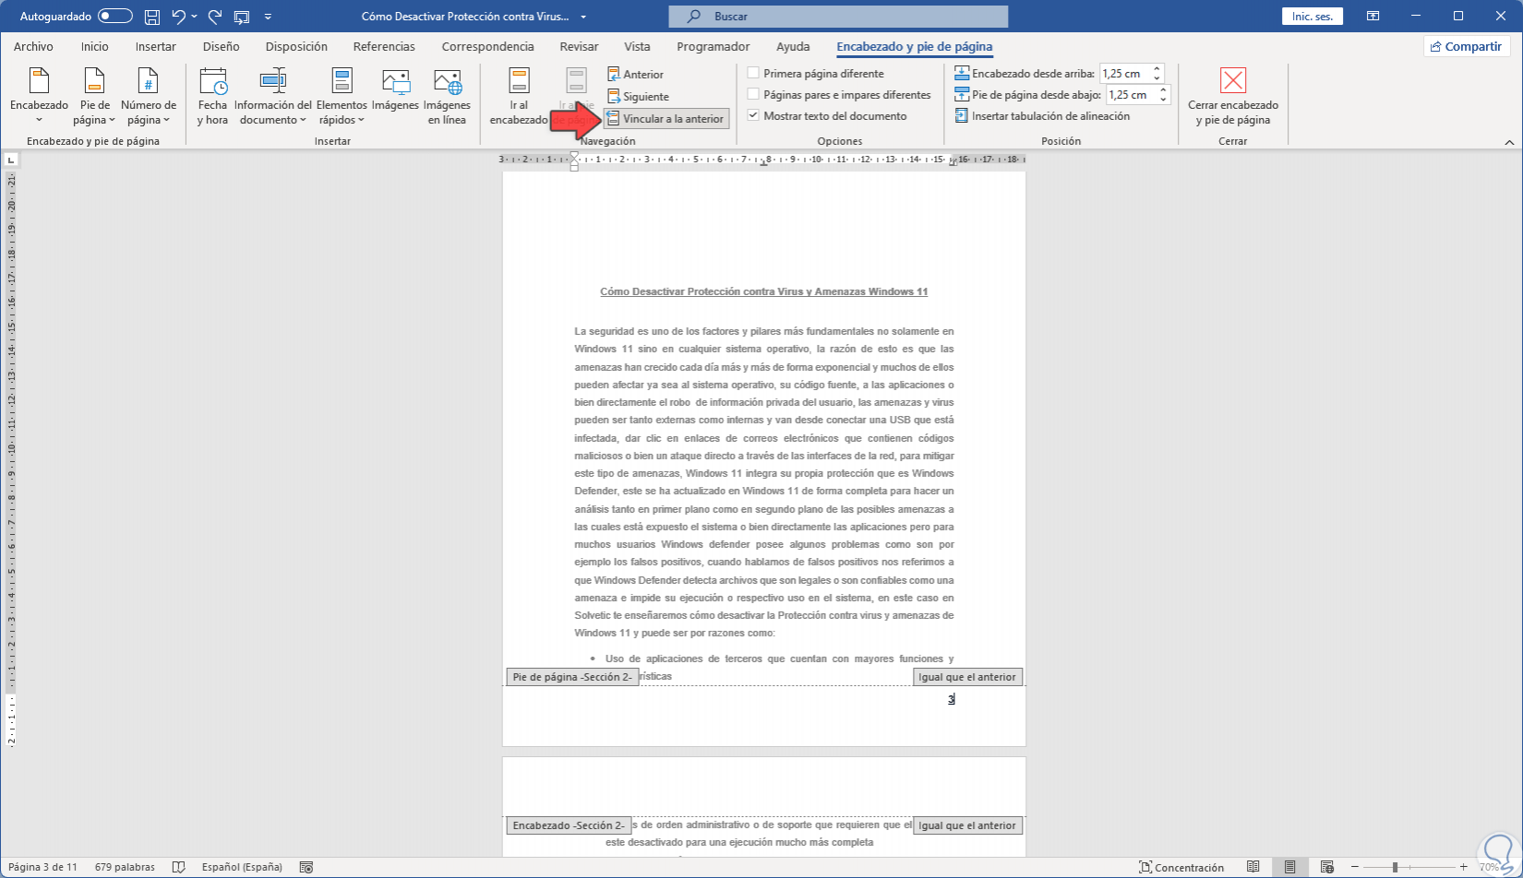Click the proofing check icon in status bar
This screenshot has height=878, width=1523.
coord(179,867)
